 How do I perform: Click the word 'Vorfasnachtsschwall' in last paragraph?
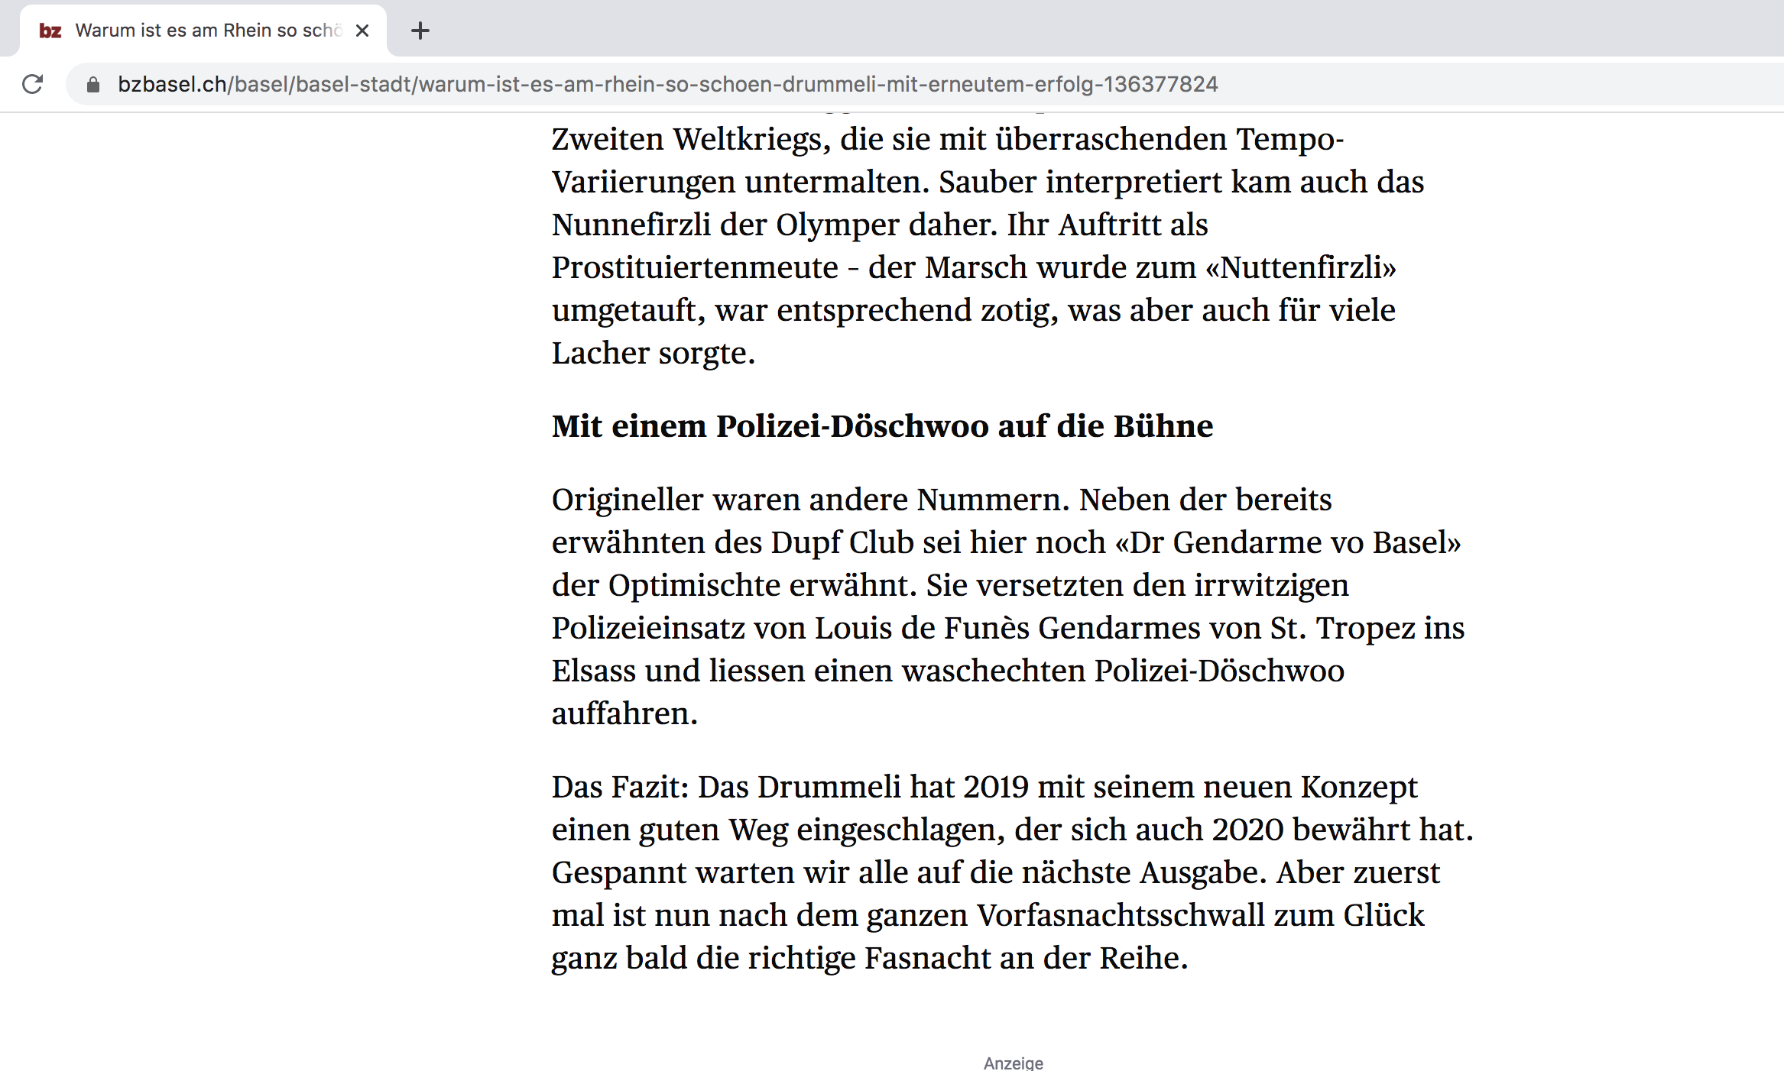tap(1120, 915)
